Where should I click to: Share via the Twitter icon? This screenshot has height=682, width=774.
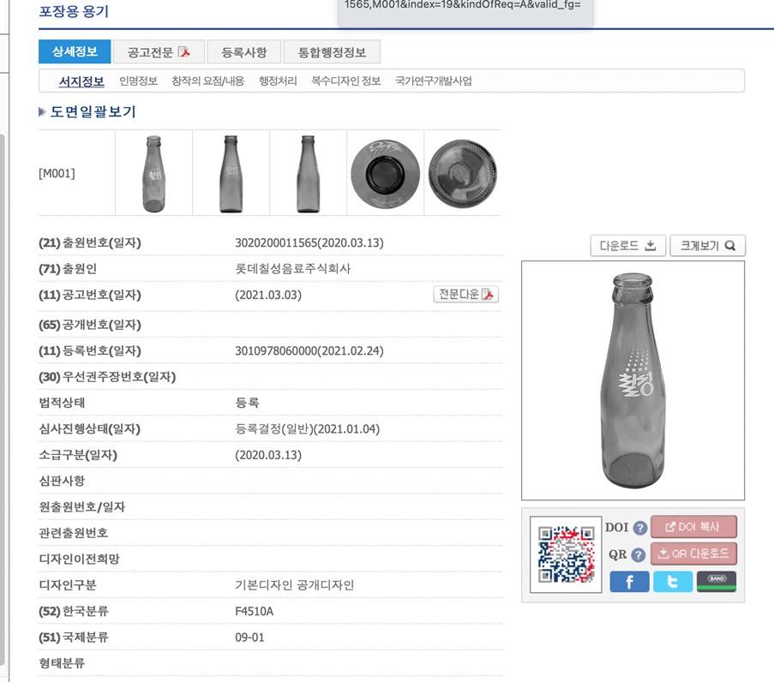(672, 582)
